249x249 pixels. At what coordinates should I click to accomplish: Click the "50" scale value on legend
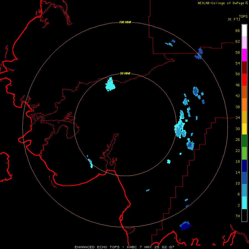tap(238, 74)
